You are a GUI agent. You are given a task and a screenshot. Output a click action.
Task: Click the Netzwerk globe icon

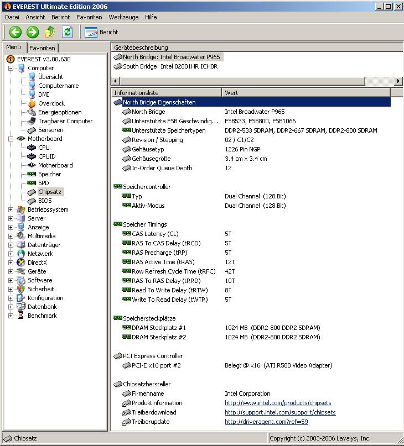pyautogui.click(x=21, y=254)
